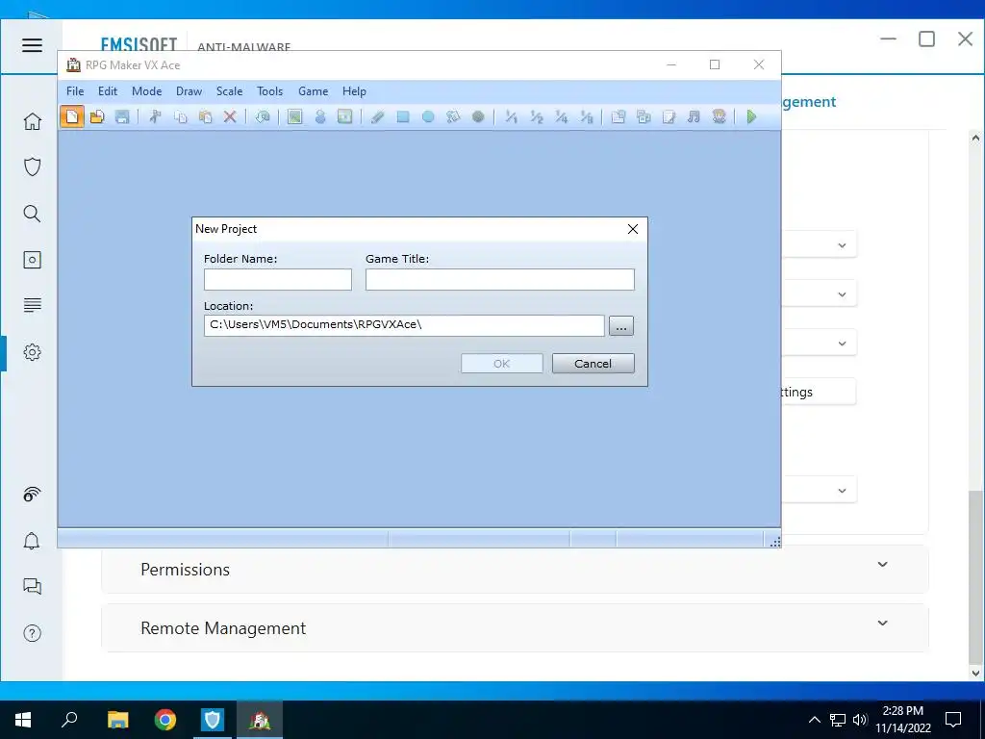985x739 pixels.
Task: Click the Game Title input field
Action: (500, 280)
